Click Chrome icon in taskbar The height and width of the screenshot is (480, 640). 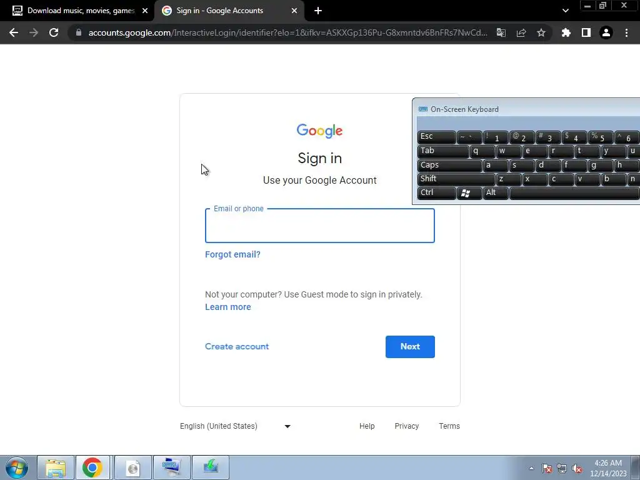tap(92, 467)
